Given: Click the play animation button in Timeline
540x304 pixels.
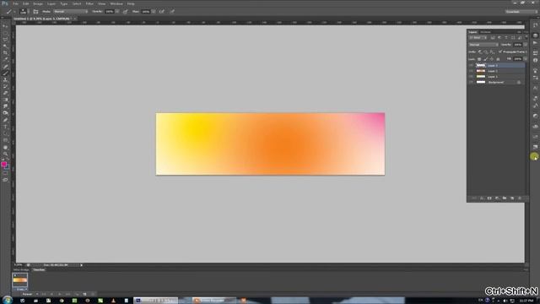Looking at the screenshot, I should point(59,295).
